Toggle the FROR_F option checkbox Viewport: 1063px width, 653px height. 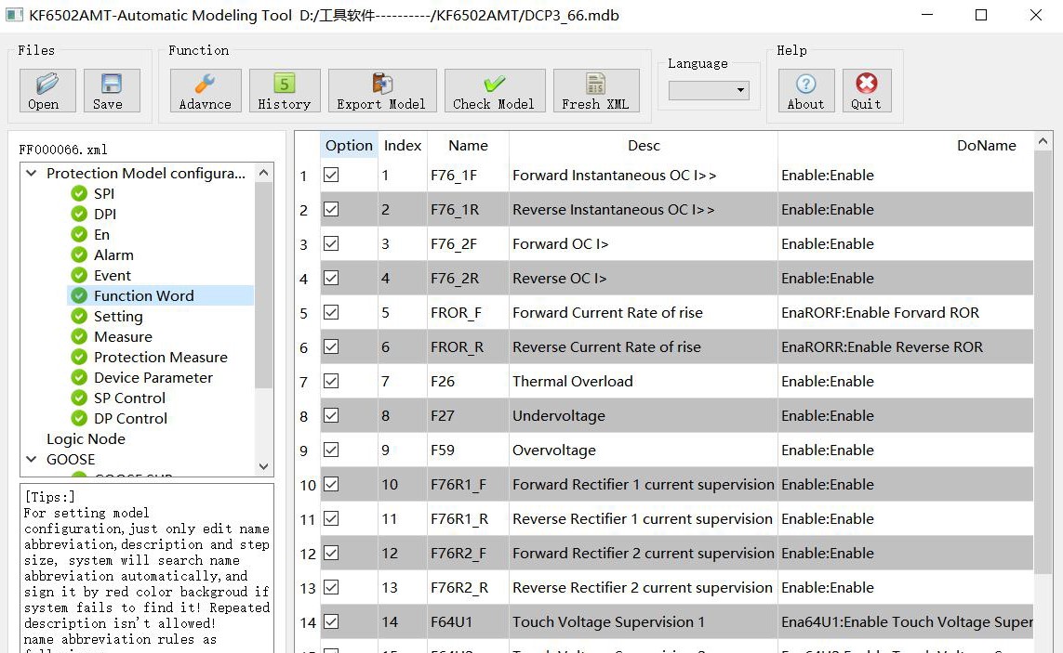(x=331, y=312)
